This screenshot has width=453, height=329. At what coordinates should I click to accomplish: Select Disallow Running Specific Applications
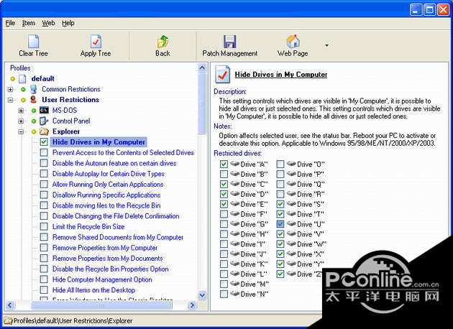coord(106,195)
